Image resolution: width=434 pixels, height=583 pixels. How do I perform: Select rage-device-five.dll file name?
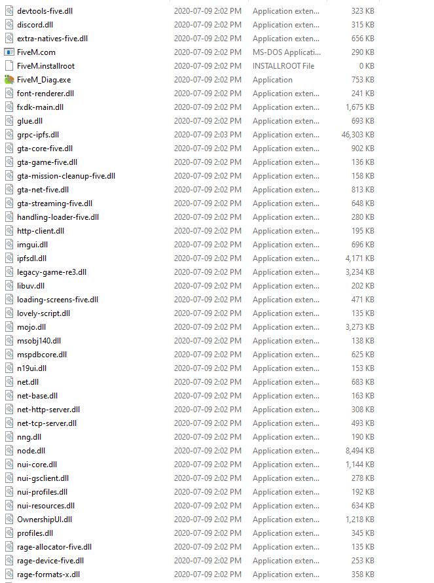point(50,561)
